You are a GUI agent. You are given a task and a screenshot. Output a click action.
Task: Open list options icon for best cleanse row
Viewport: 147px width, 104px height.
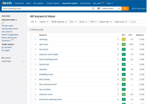(35, 79)
